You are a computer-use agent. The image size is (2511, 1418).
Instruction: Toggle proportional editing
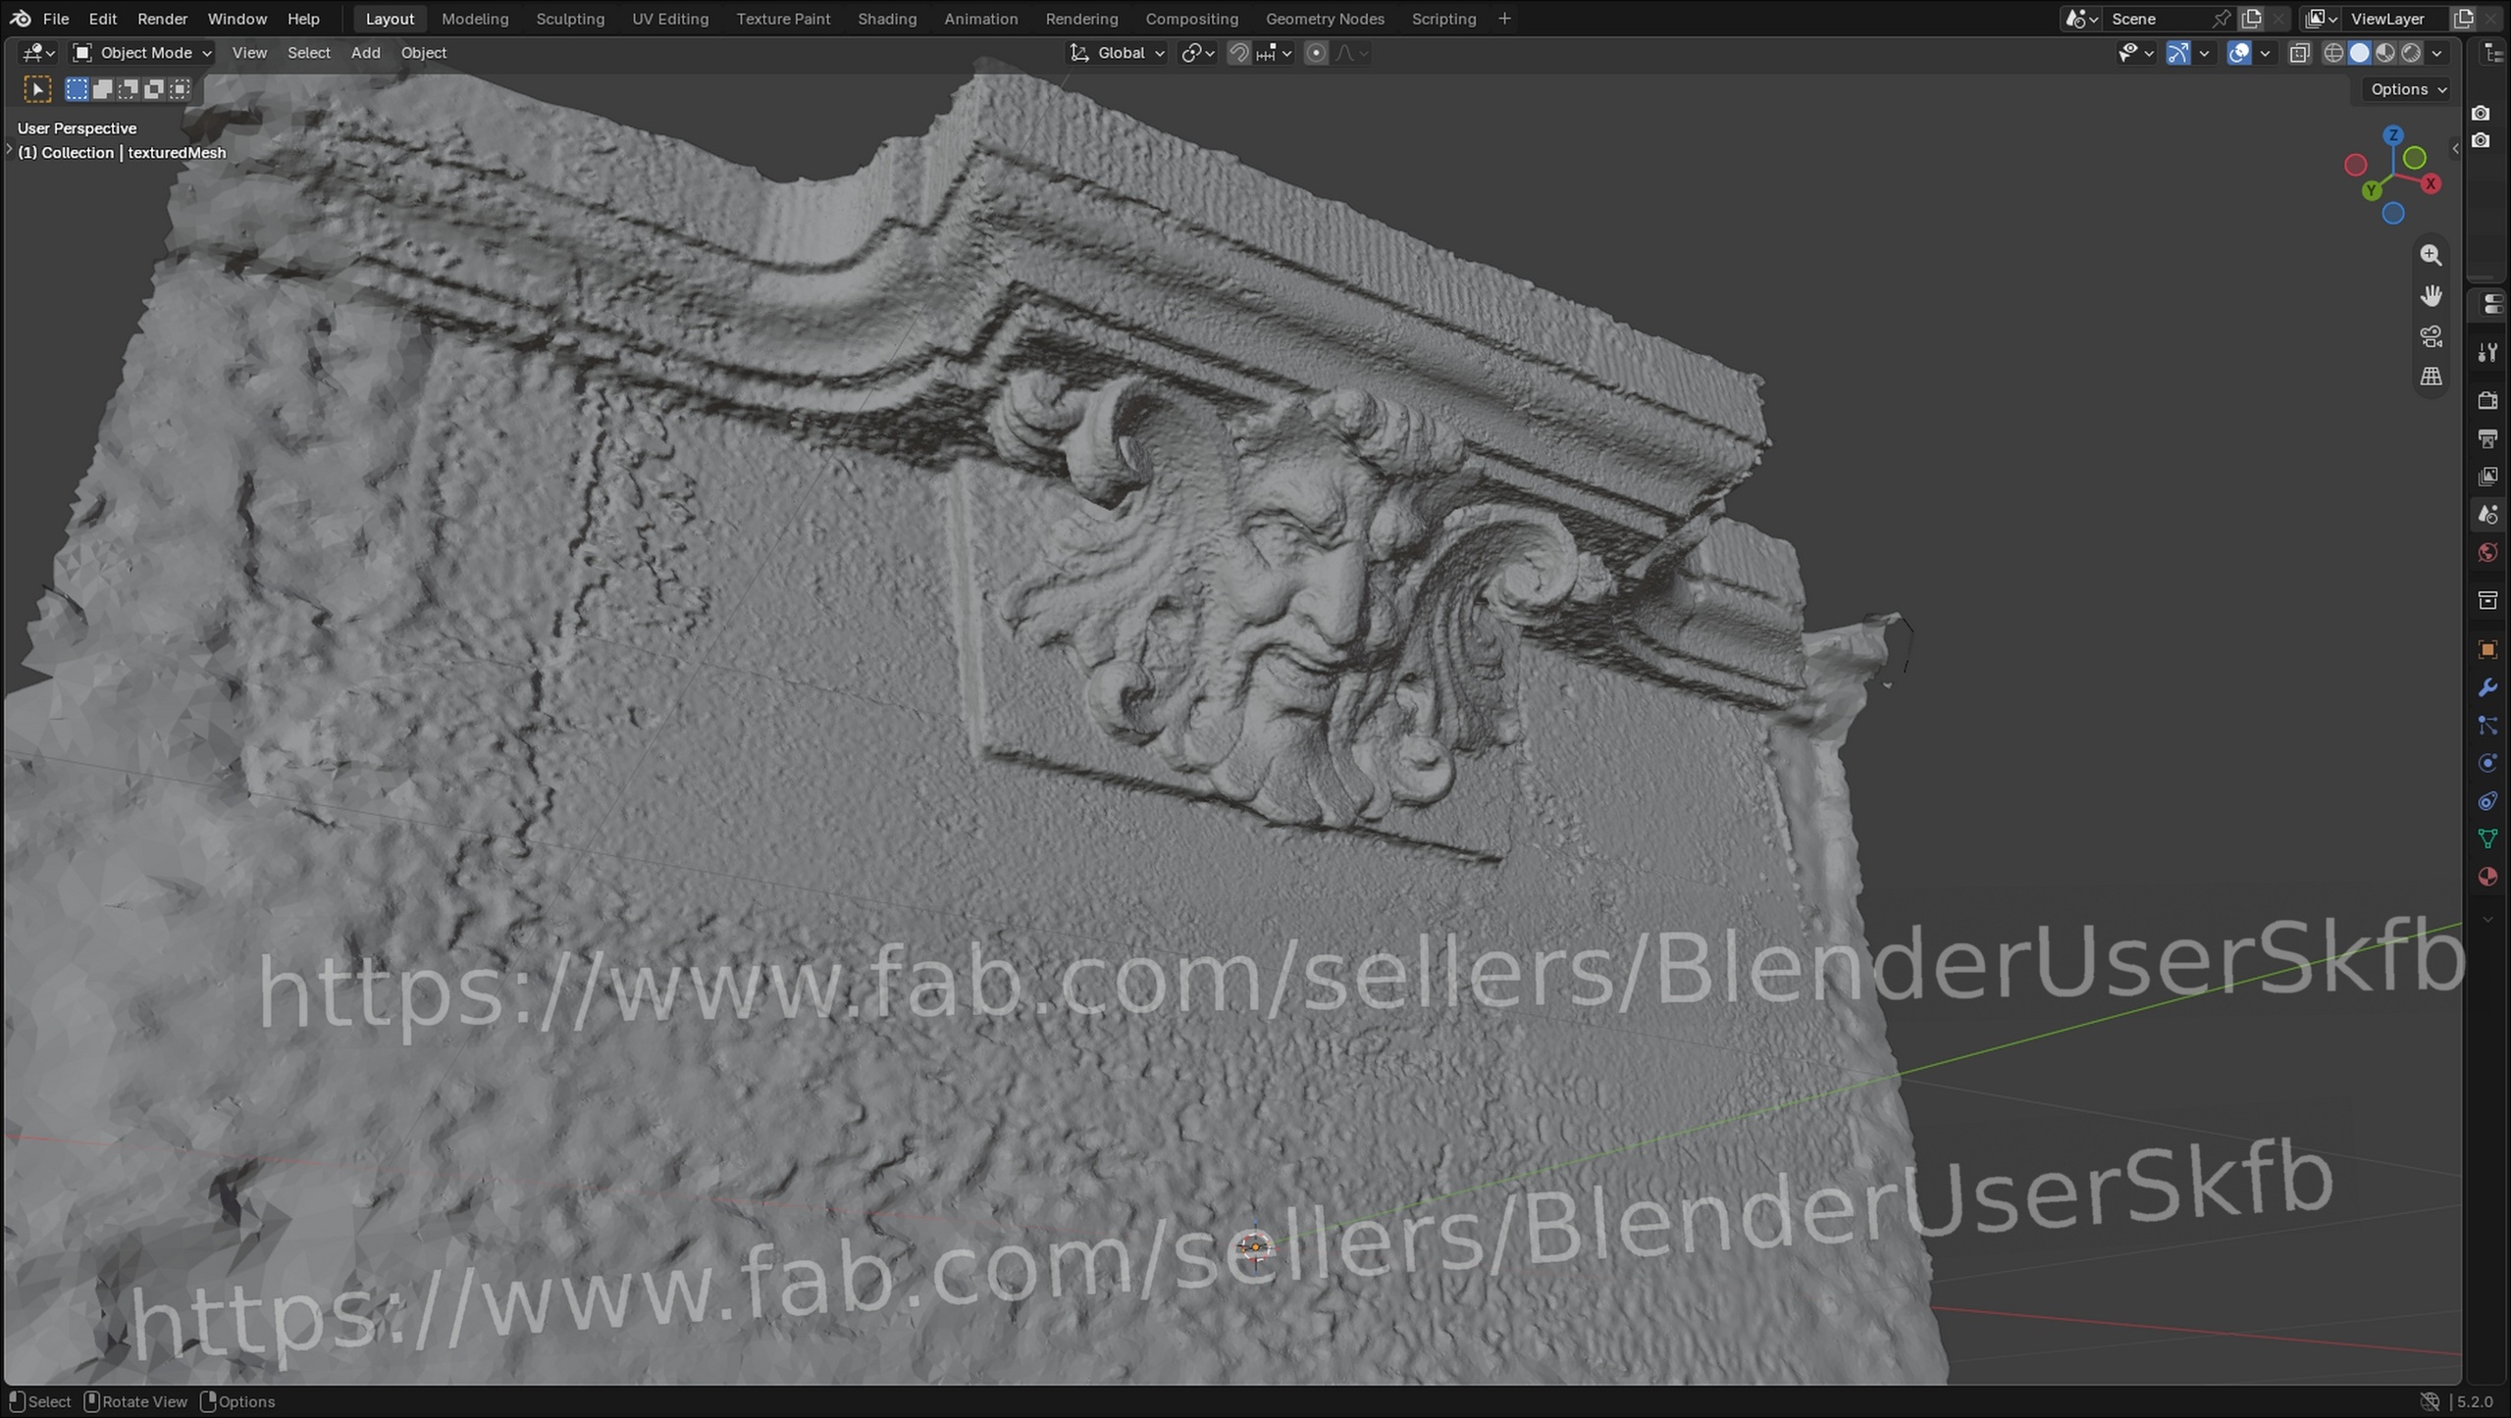tap(1316, 53)
